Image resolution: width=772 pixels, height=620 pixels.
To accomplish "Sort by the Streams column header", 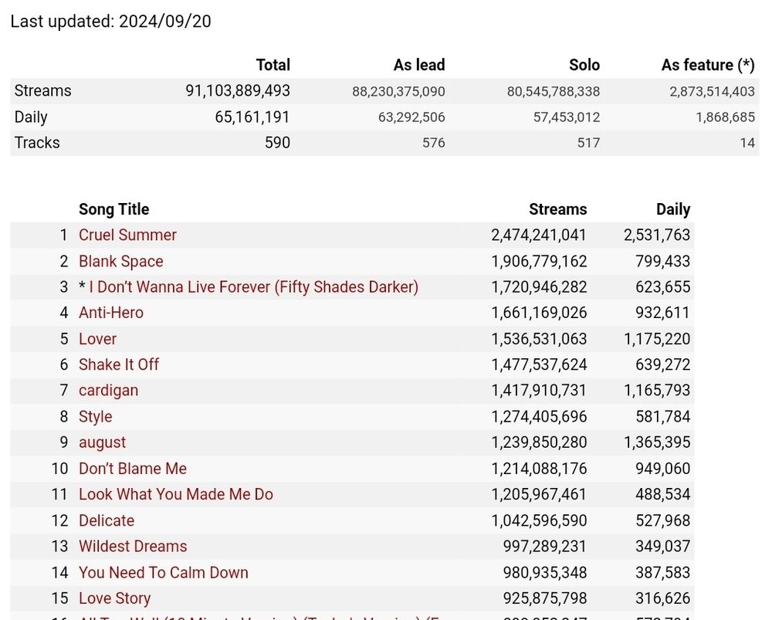I will click(x=557, y=209).
